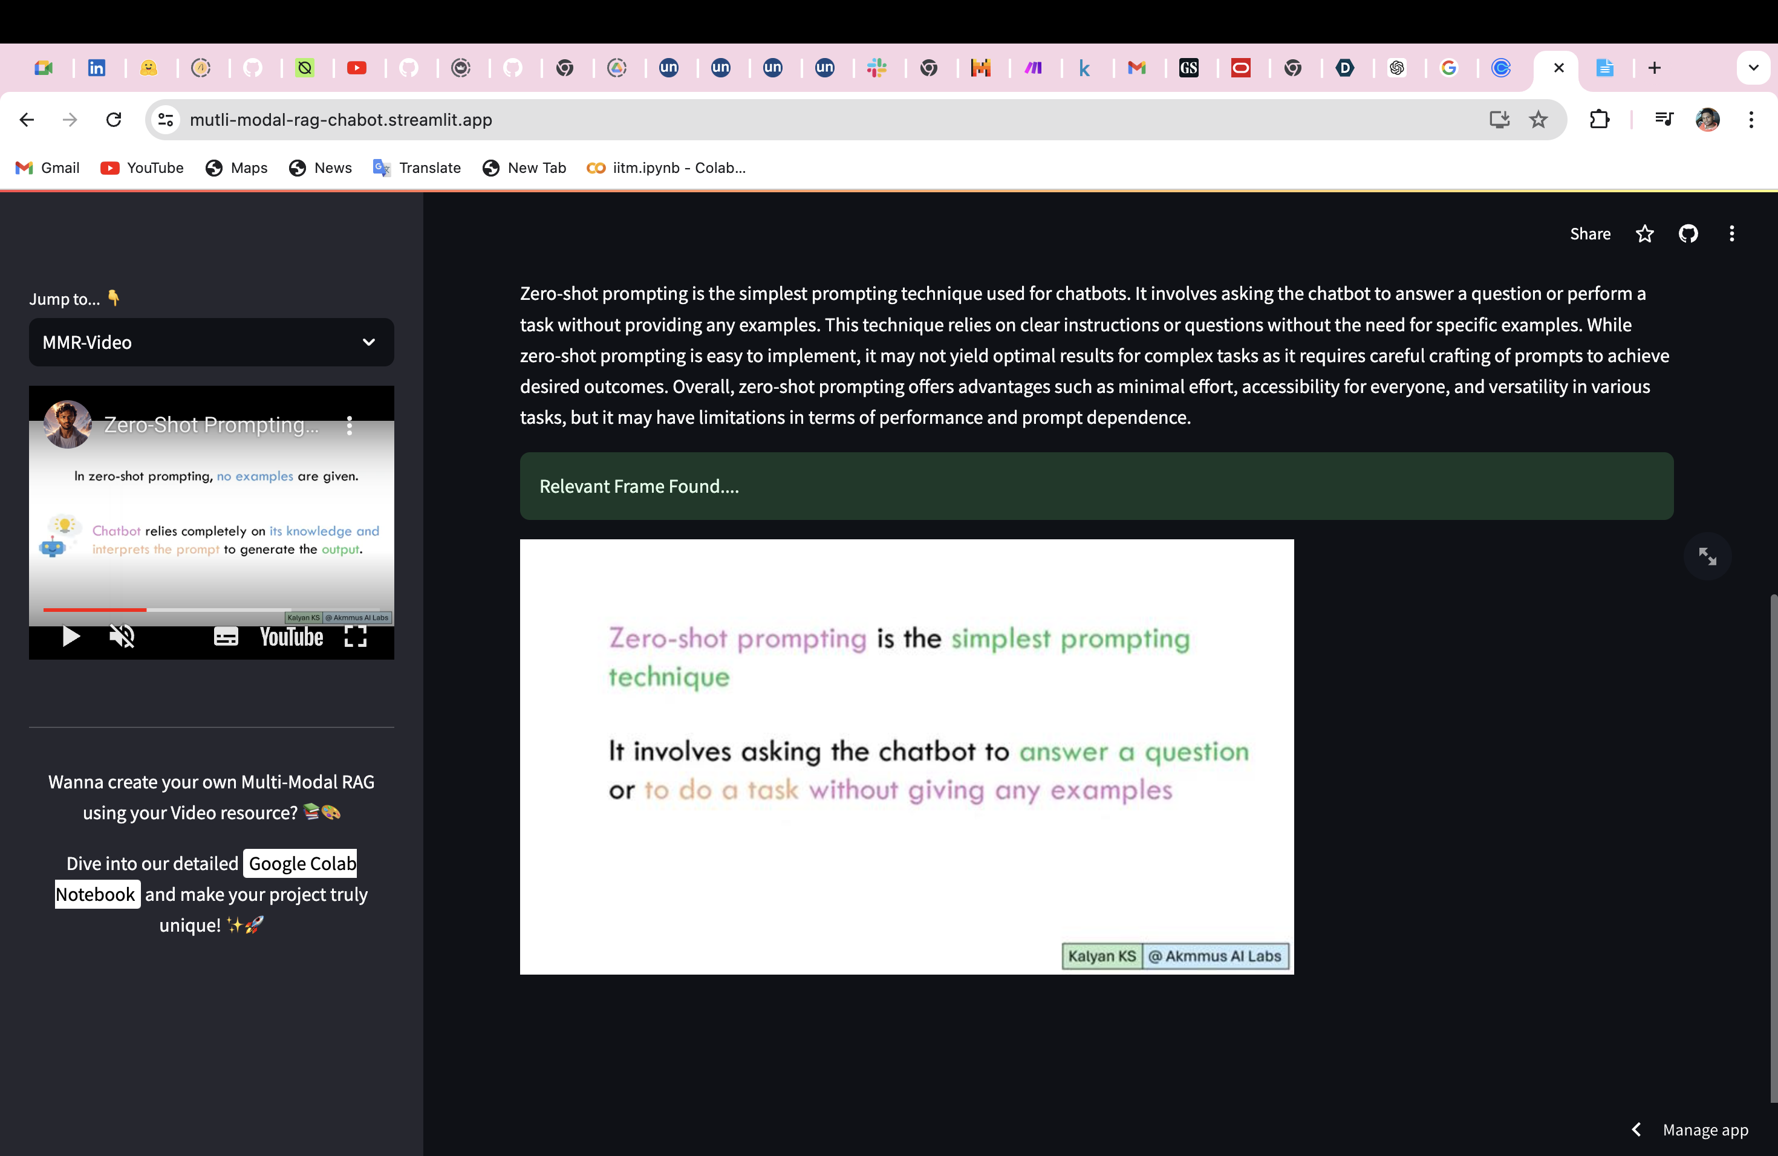Open the YouTube bookmark shortcut
Viewport: 1778px width, 1156px height.
(x=141, y=167)
